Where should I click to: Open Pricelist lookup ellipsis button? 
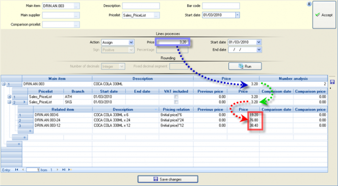click(157, 15)
